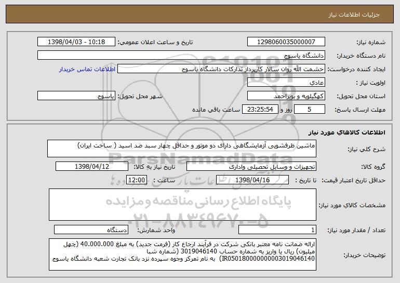Select the priority field 'عادی'
The image size is (400, 283).
286,83
